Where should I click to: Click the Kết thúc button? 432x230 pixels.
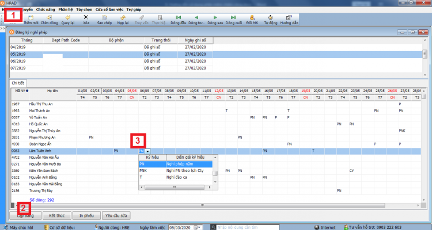(x=57, y=216)
